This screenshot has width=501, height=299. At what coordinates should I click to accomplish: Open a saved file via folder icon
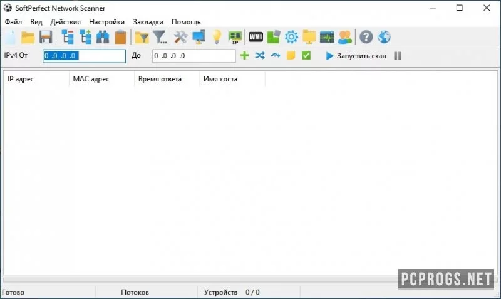point(28,37)
